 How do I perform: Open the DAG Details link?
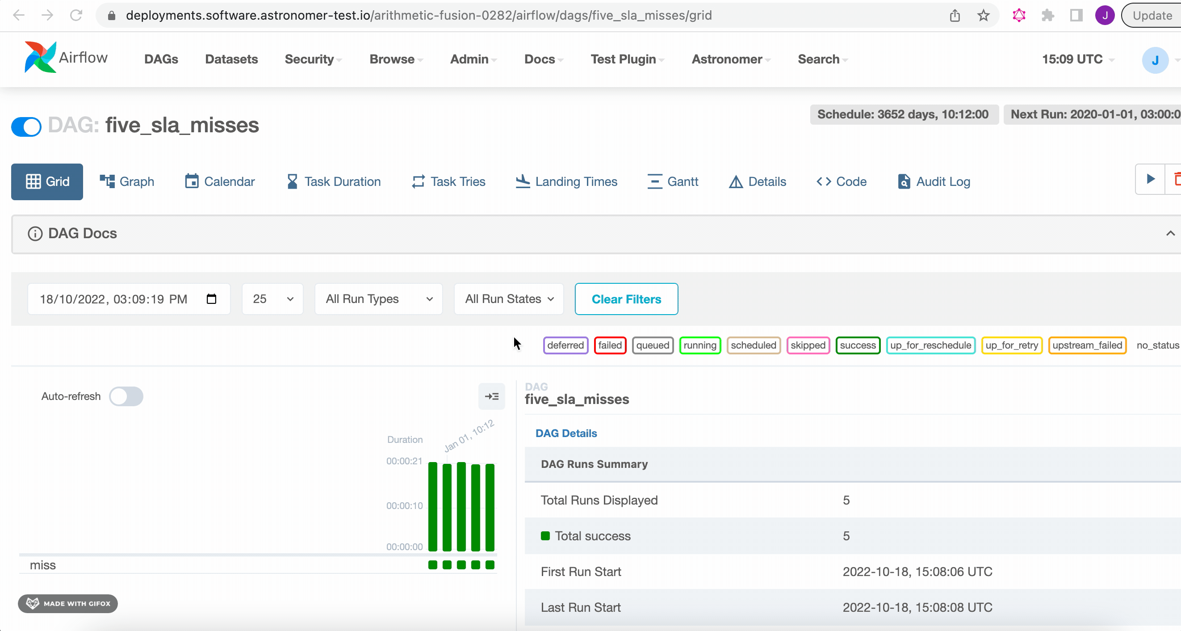click(566, 433)
